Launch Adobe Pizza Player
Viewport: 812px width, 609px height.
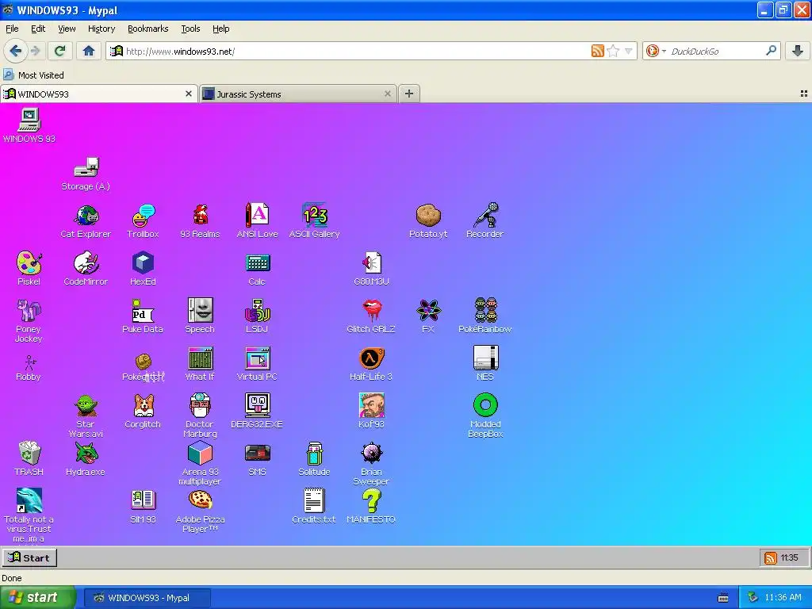[200, 500]
